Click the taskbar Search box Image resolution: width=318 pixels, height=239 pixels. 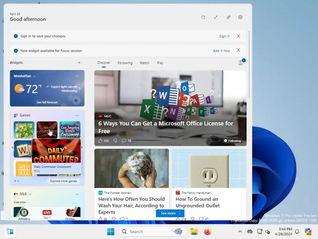(152, 232)
